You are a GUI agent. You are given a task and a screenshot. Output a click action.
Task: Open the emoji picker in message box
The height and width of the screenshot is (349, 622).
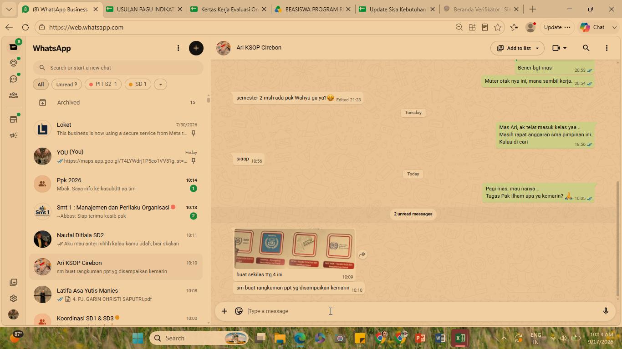tap(239, 311)
